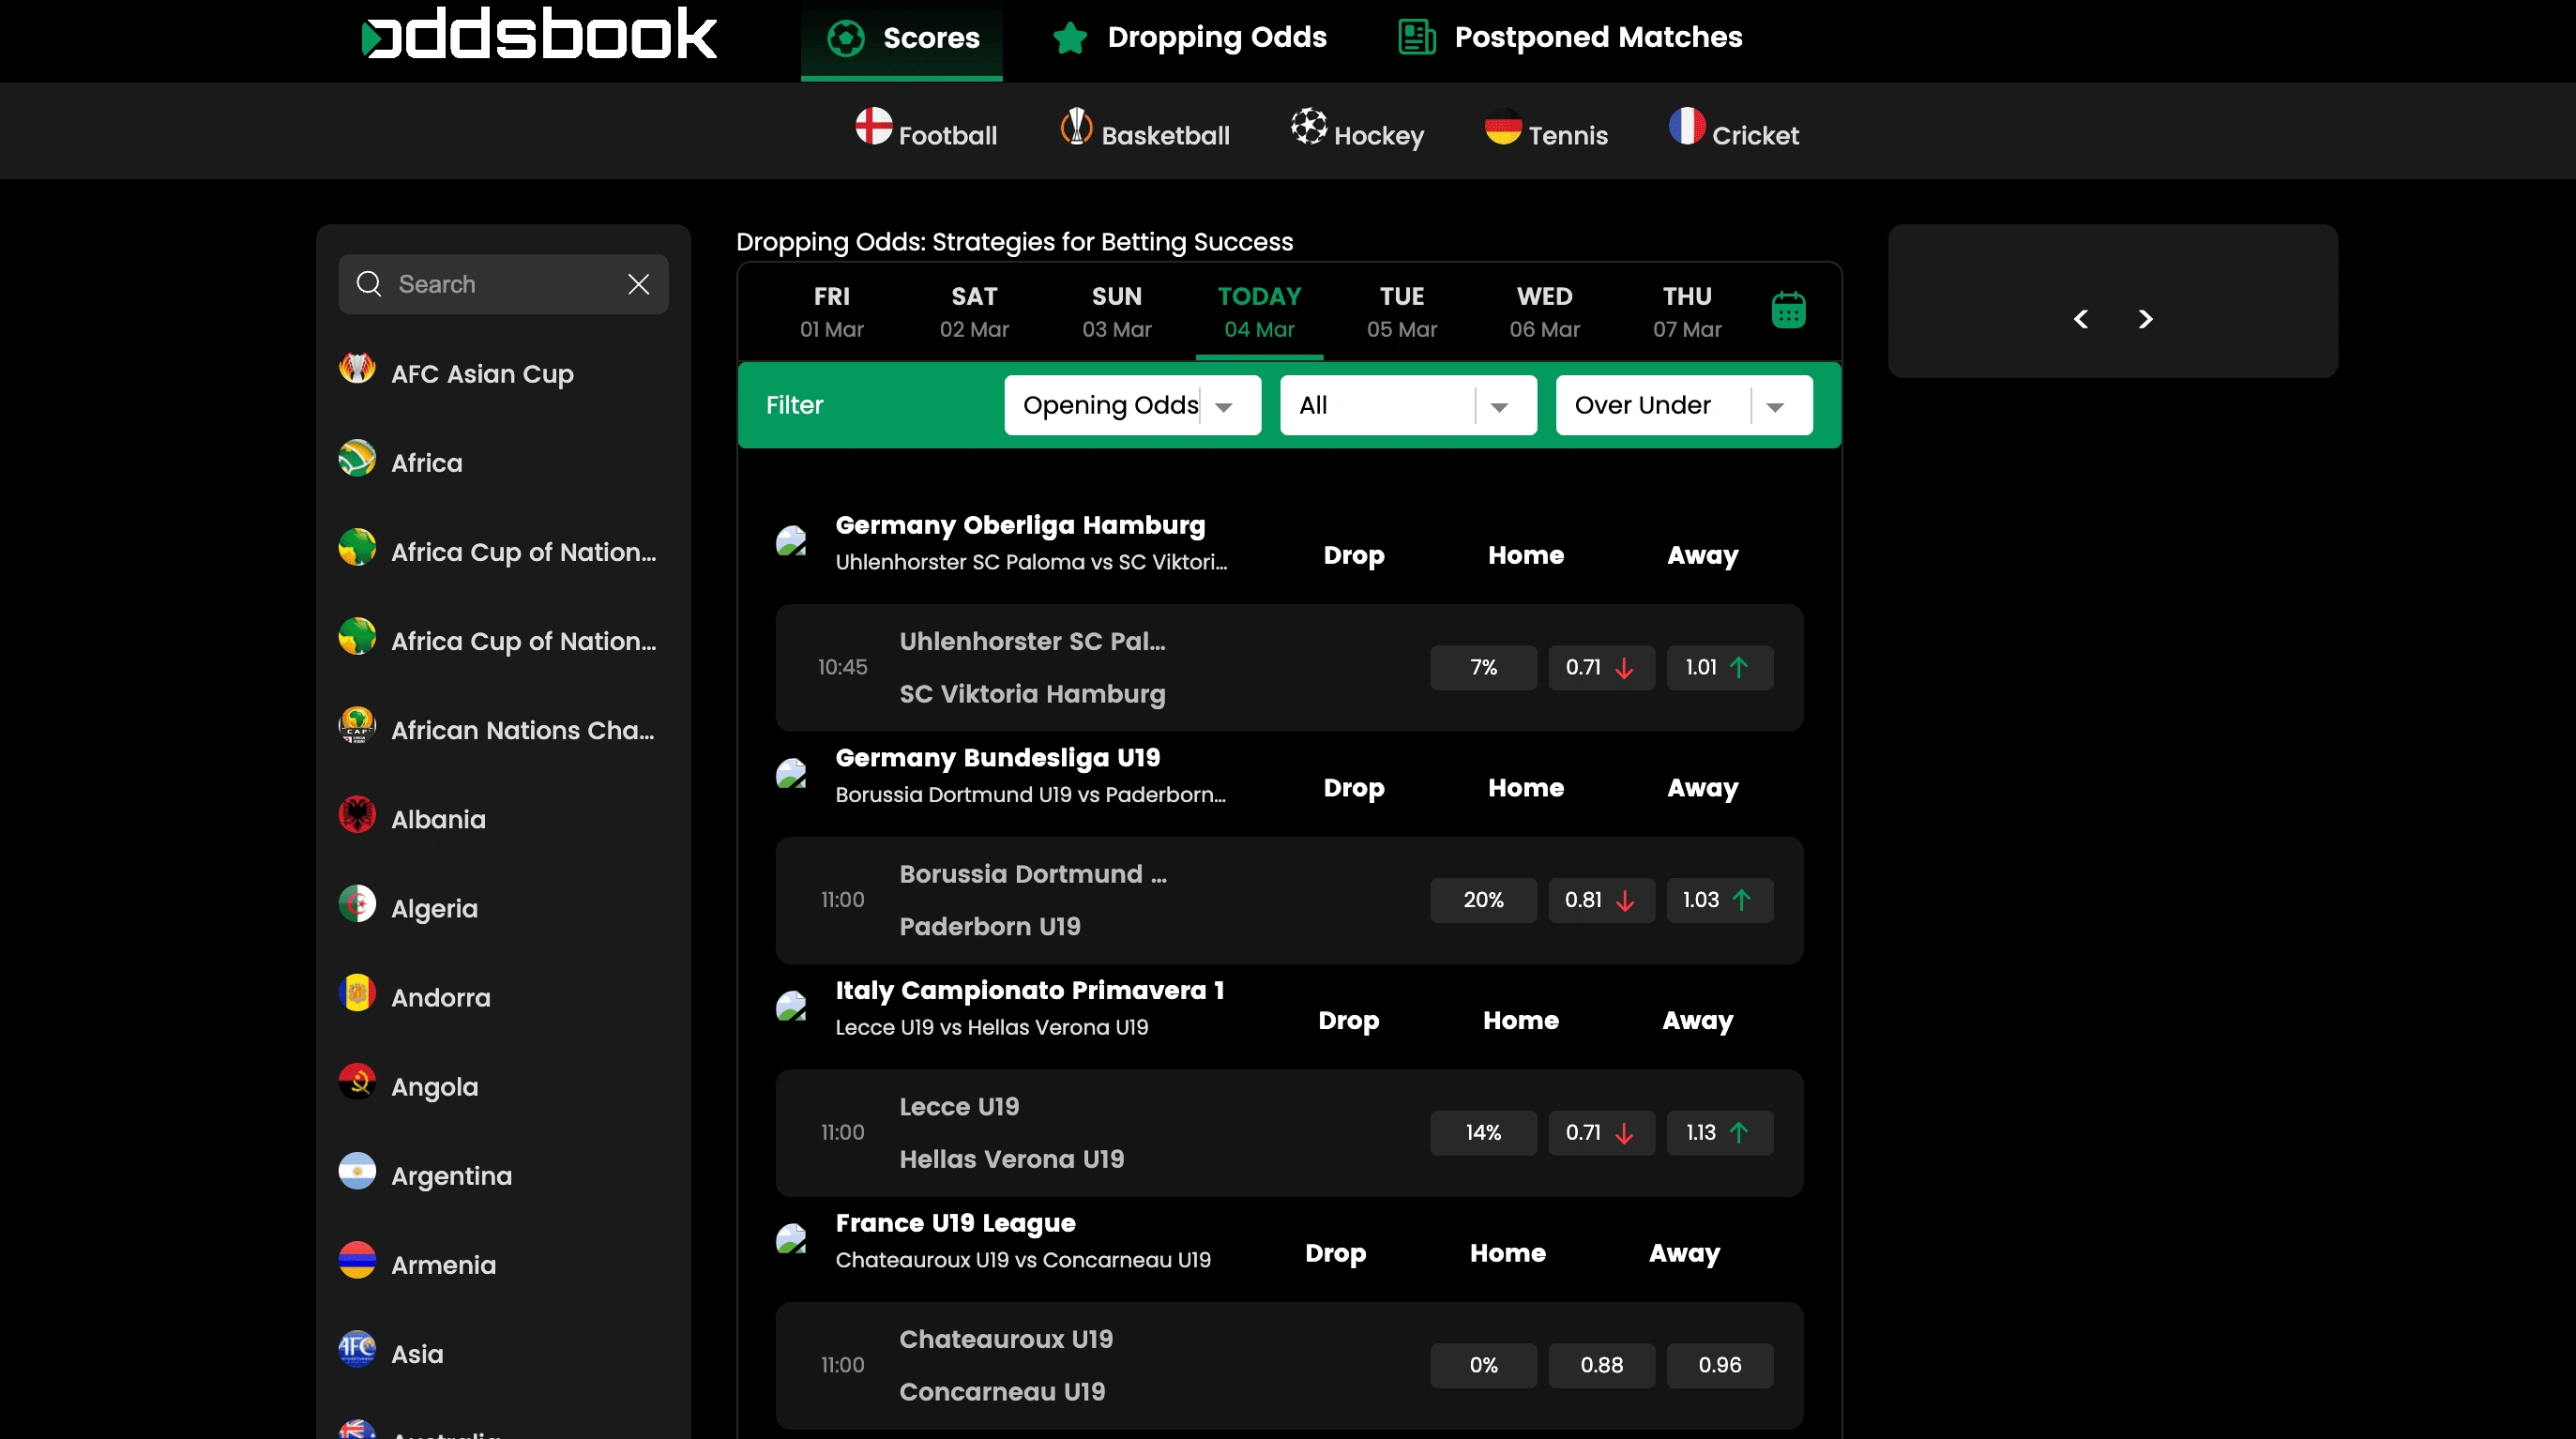Switch to the TUE 05 Mar tab

pos(1401,311)
